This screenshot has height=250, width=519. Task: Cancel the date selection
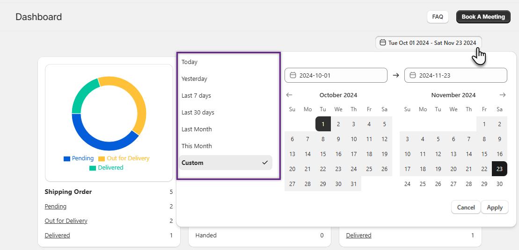click(466, 207)
